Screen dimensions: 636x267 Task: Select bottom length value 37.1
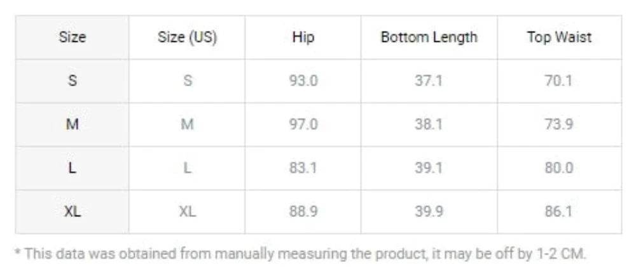pyautogui.click(x=429, y=81)
